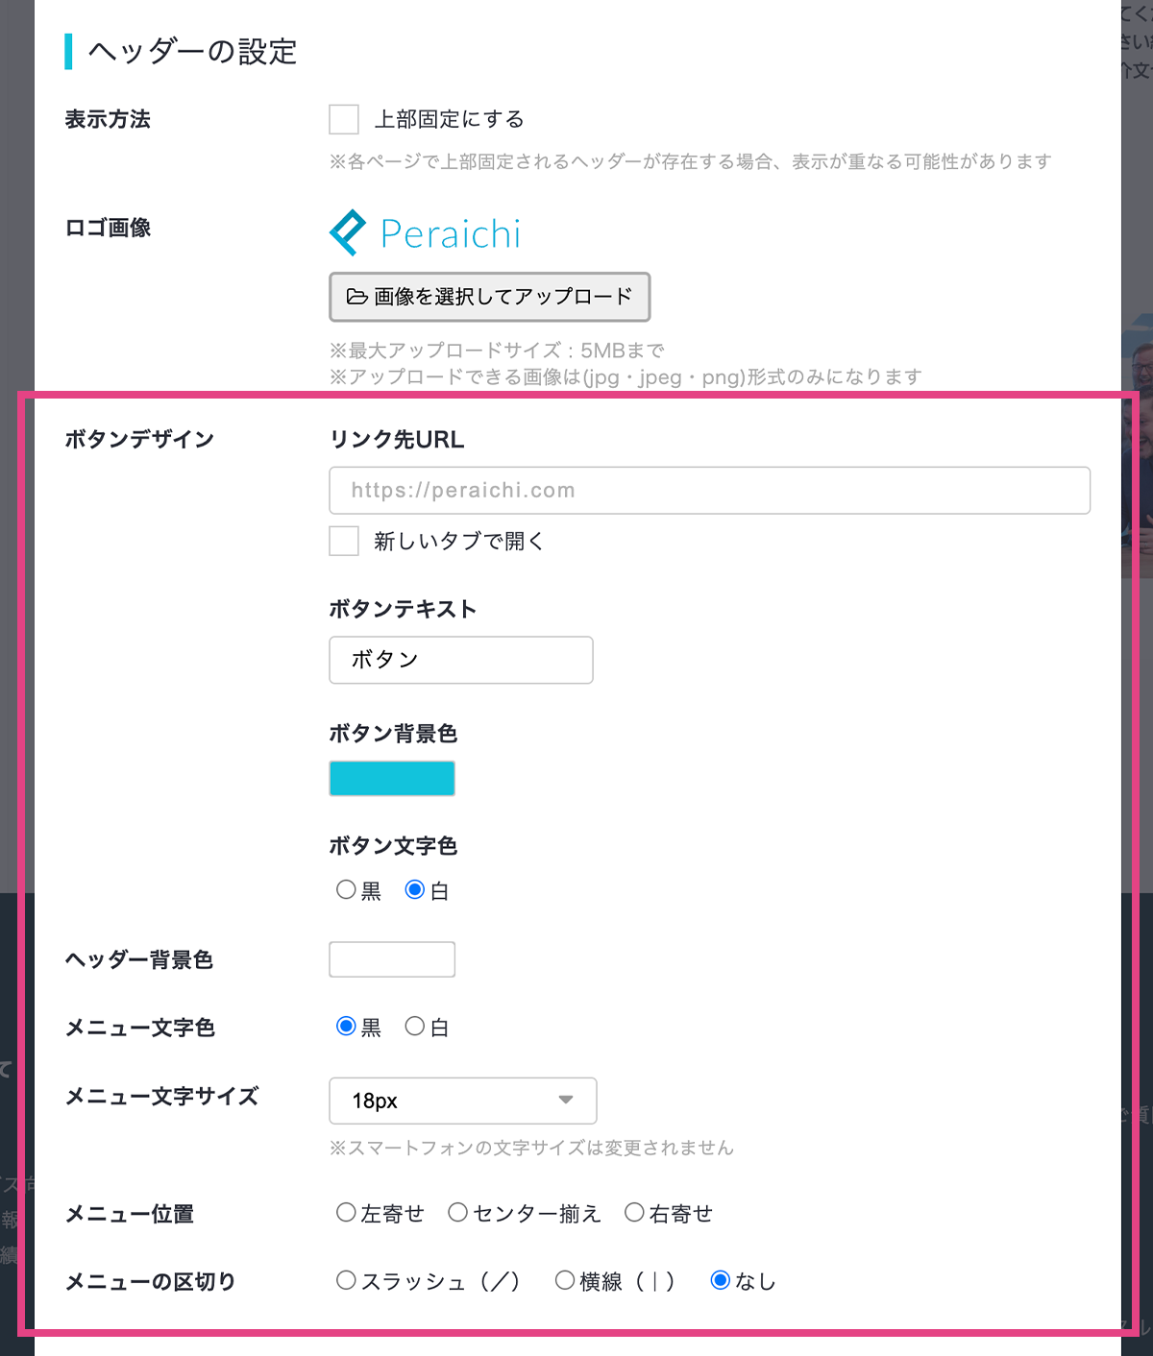Choose センター揃え for menu position
This screenshot has height=1356, width=1153.
tap(458, 1213)
